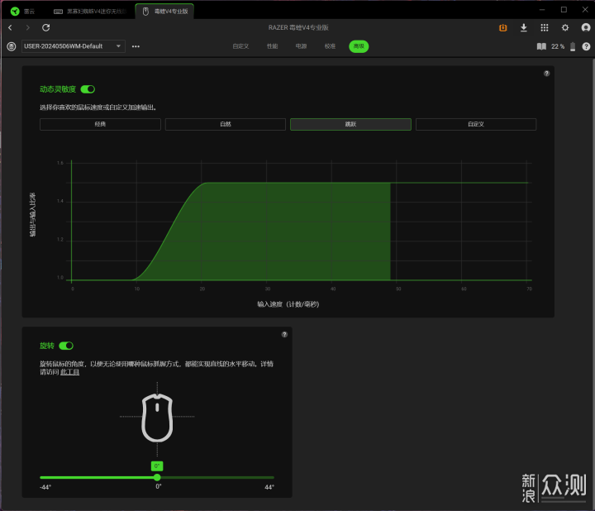Go back with the back arrow
The image size is (595, 511).
[x=10, y=27]
